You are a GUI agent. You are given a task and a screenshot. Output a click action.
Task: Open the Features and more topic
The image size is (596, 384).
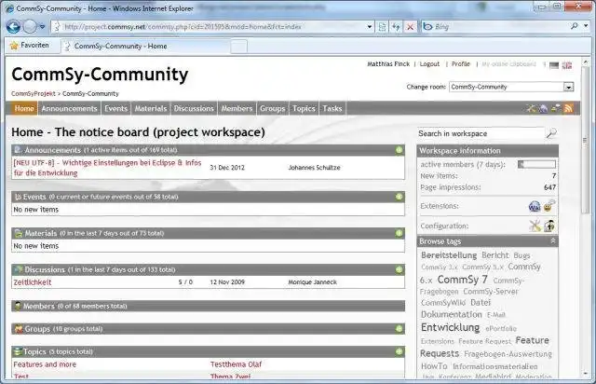tap(45, 364)
